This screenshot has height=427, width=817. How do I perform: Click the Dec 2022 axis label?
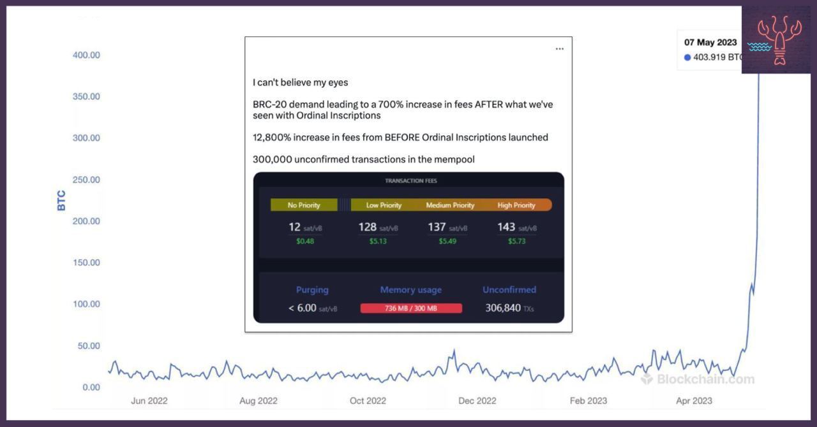coord(477,401)
